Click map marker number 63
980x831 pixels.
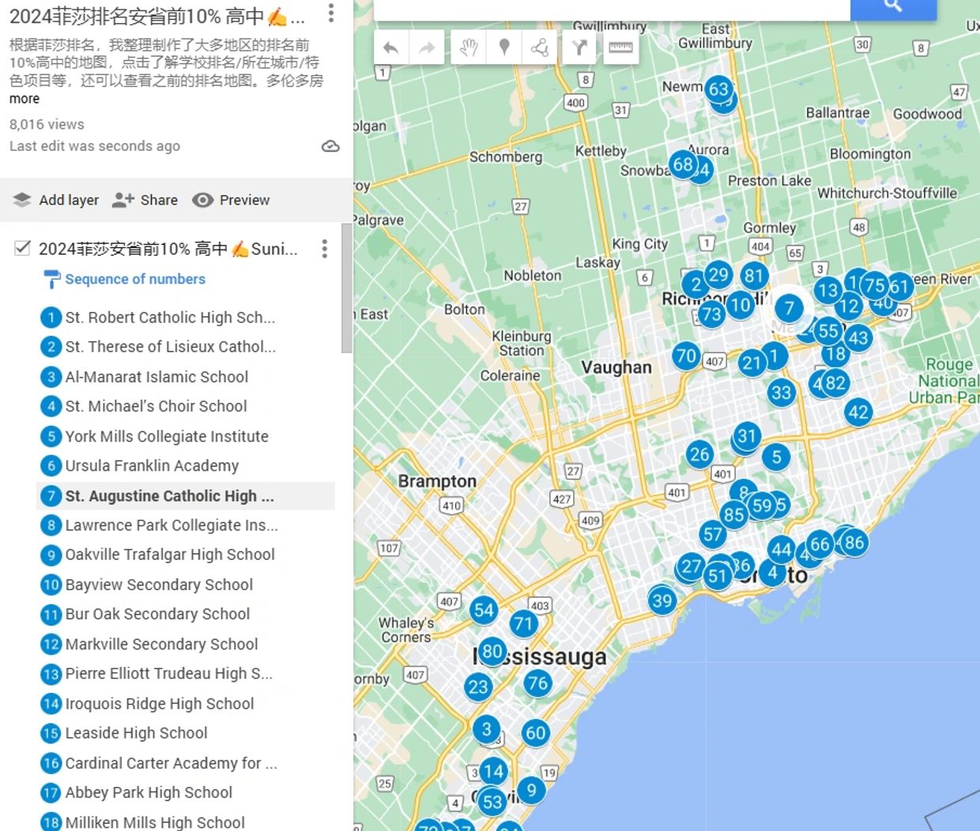pos(718,89)
